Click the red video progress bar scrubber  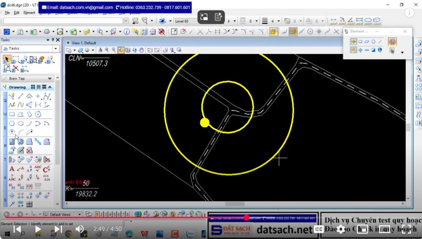(246, 217)
